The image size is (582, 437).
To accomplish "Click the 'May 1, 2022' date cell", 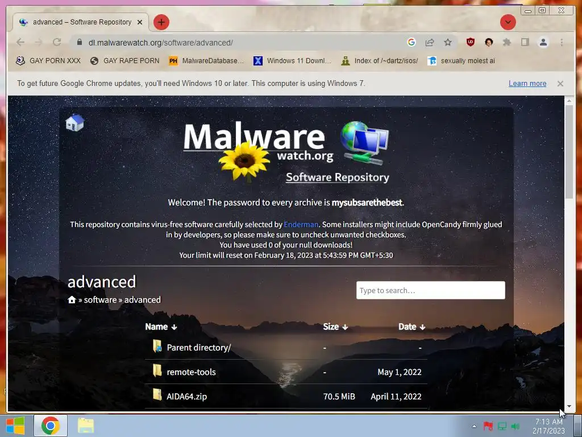I will (400, 372).
